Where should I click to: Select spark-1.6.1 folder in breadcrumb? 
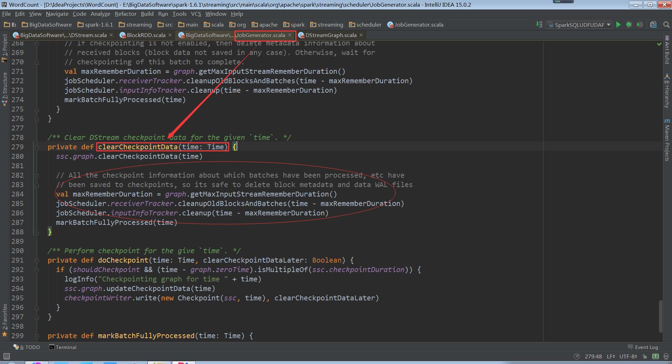(95, 24)
